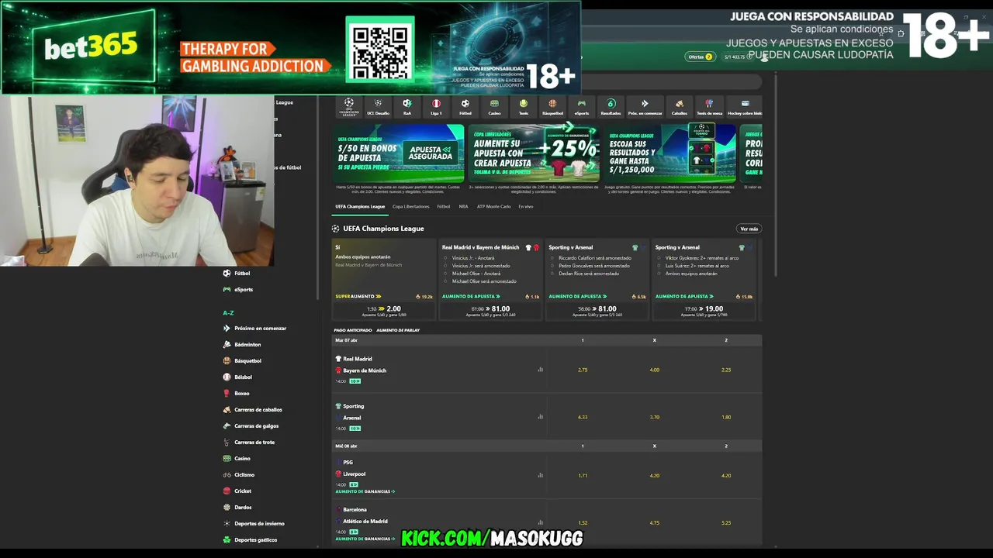Open the Básquetbol shortcut in top bar
Screen dimensions: 993x558
click(552, 107)
